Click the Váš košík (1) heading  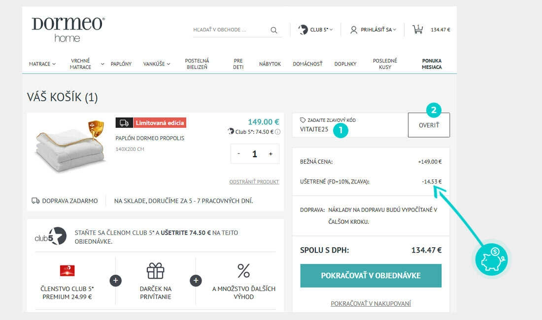(x=62, y=97)
